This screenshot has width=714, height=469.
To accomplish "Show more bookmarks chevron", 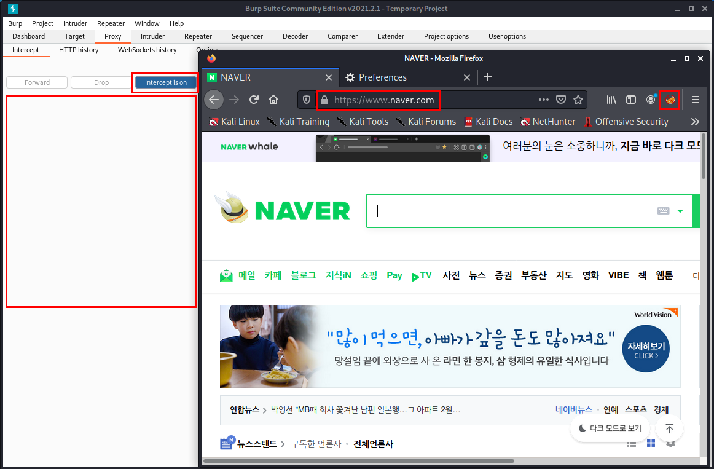I will (x=695, y=122).
